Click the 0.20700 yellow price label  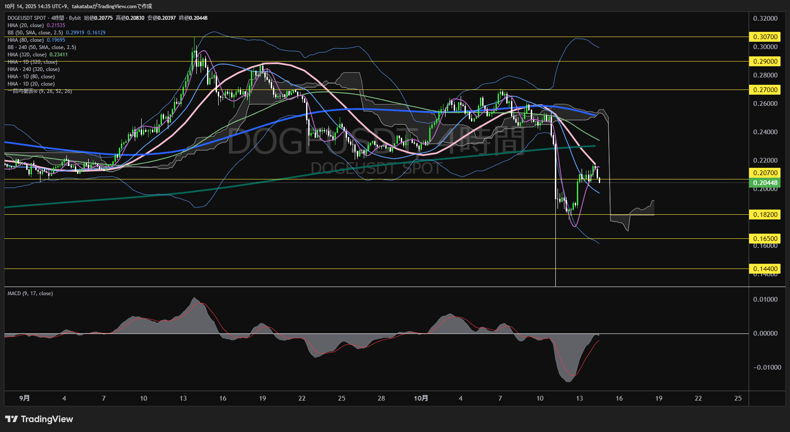[765, 173]
